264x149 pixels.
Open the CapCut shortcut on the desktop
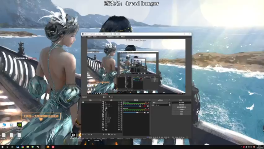(x=73, y=135)
